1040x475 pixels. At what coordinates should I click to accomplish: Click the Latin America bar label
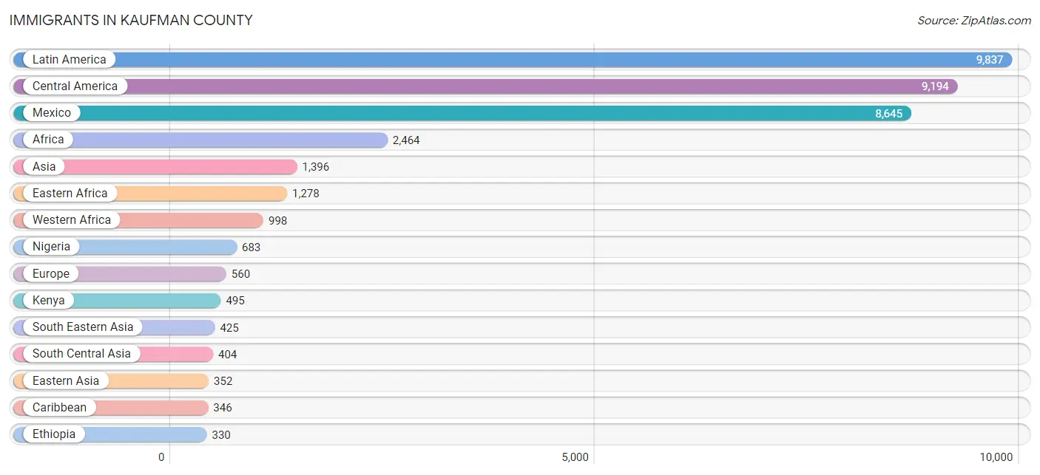tap(70, 60)
